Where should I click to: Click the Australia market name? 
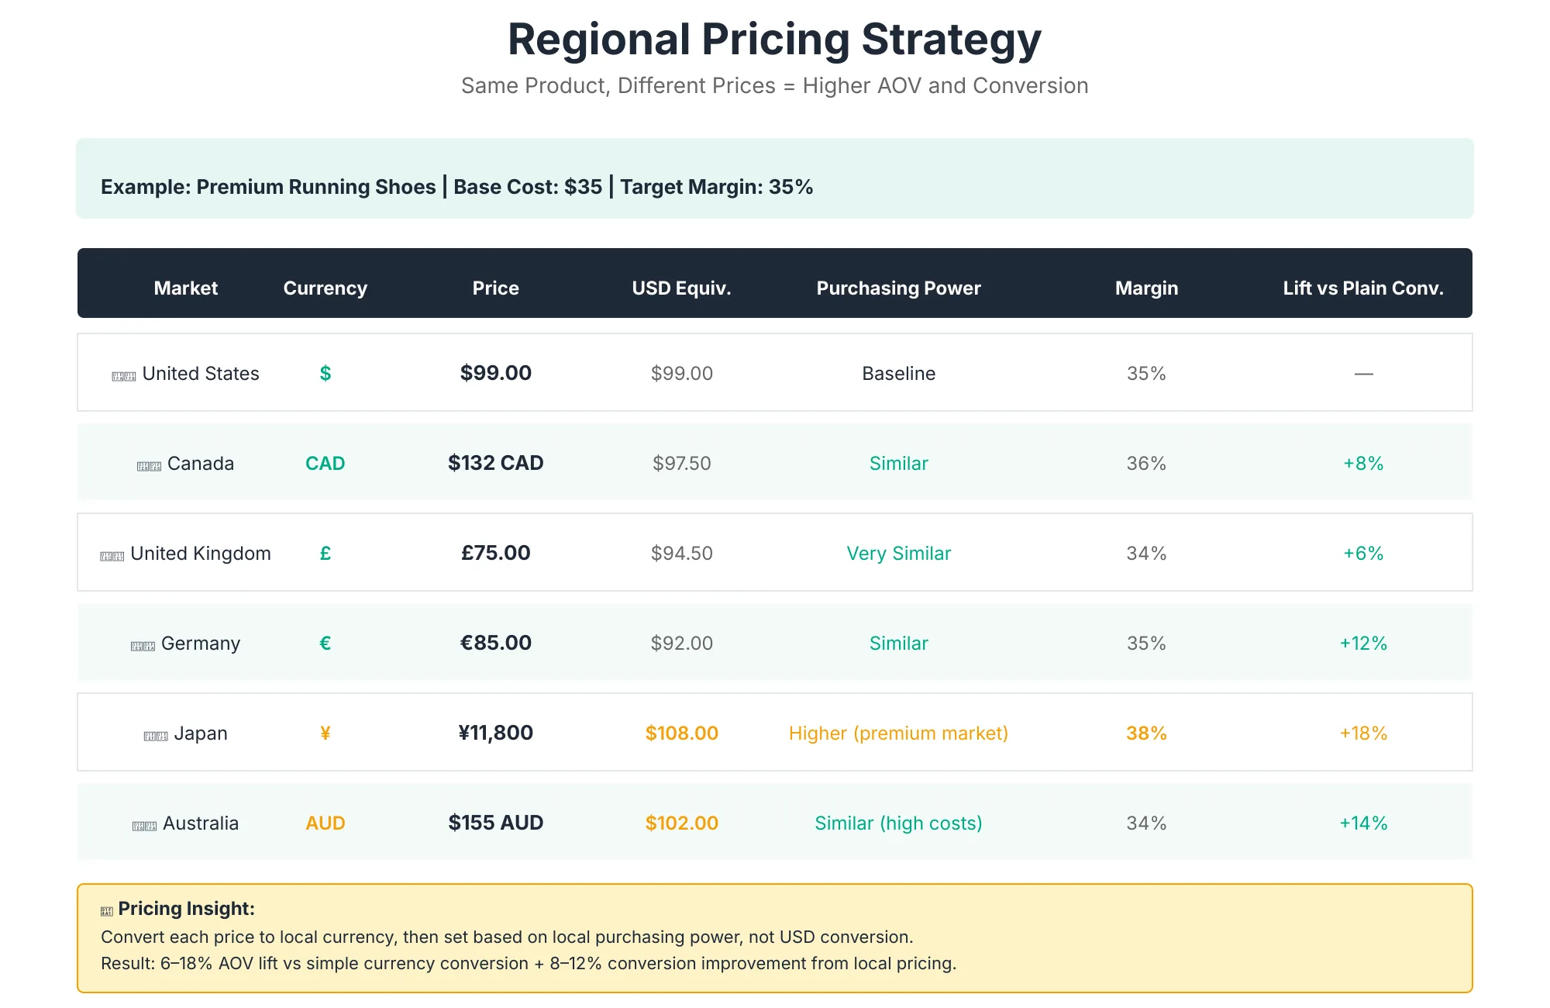[201, 823]
